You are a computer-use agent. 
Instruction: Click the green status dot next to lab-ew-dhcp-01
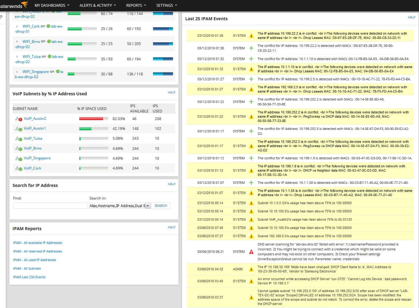coord(49,26)
